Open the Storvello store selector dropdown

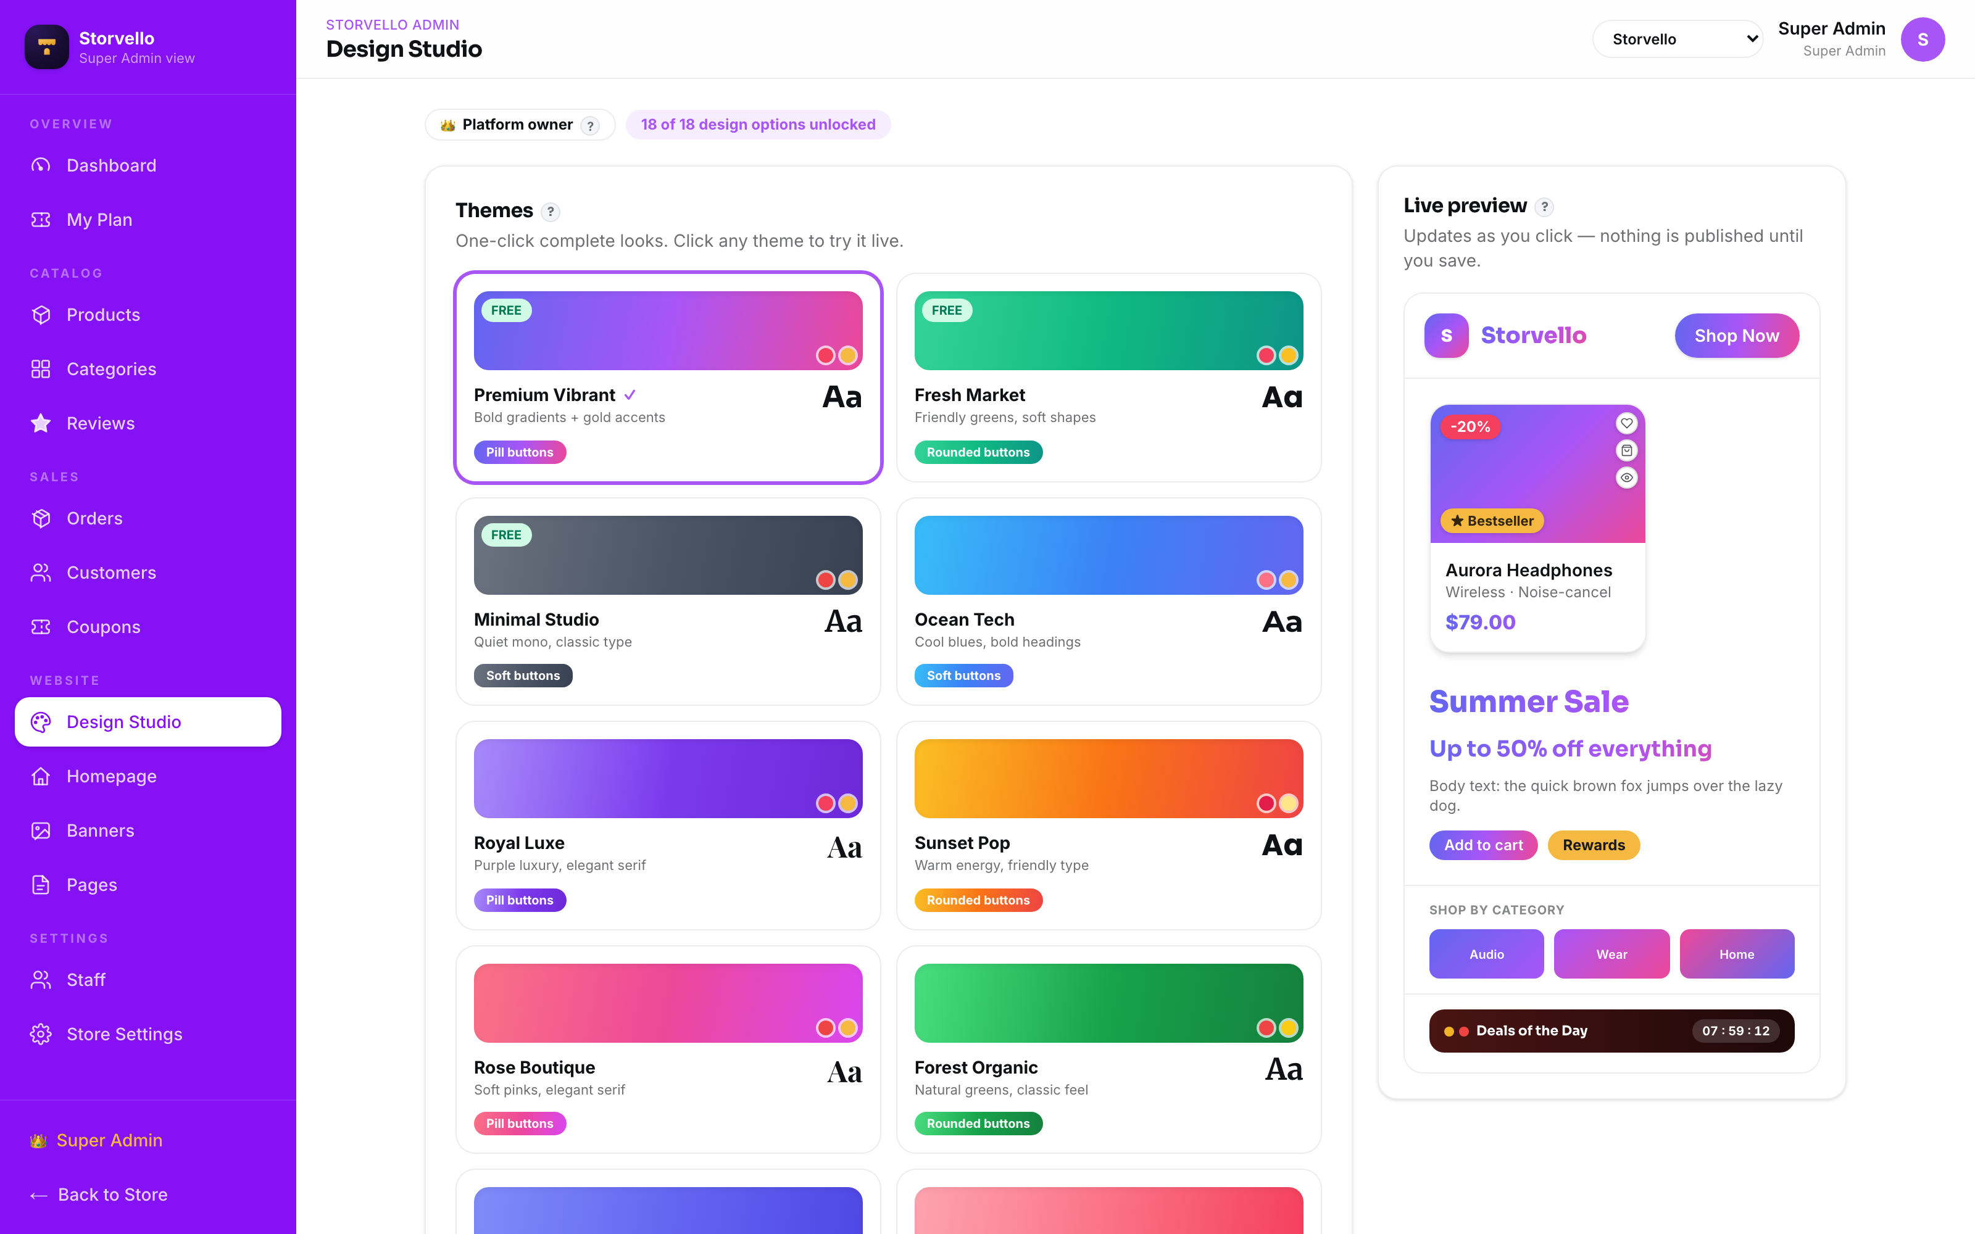coord(1677,39)
